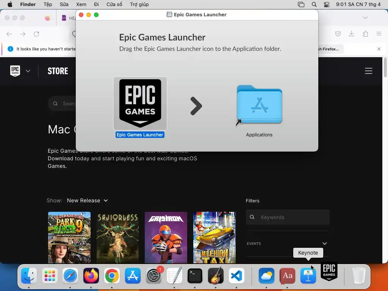The height and width of the screenshot is (291, 388).
Task: Dismiss the Firefox notification bar
Action: (379, 49)
